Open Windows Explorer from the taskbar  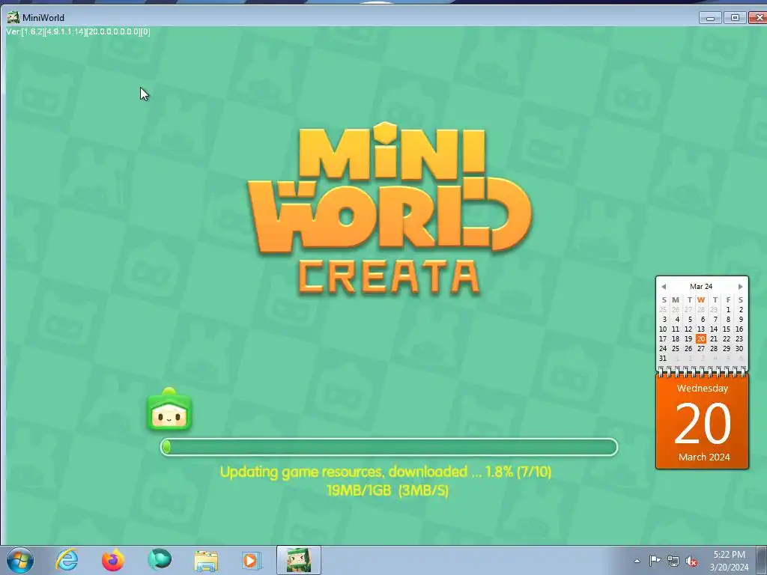[206, 560]
